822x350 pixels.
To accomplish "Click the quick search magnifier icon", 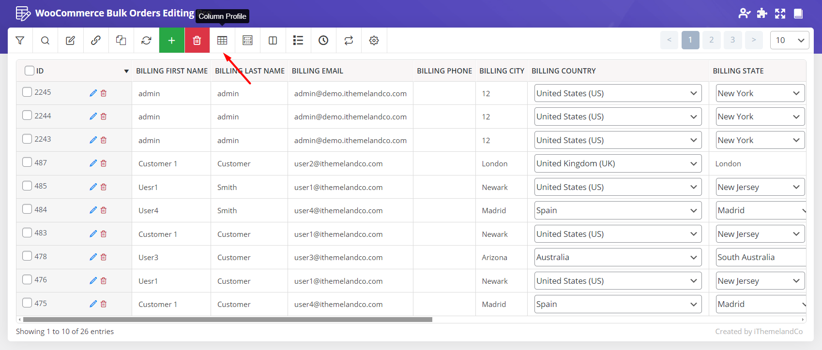I will pyautogui.click(x=45, y=41).
